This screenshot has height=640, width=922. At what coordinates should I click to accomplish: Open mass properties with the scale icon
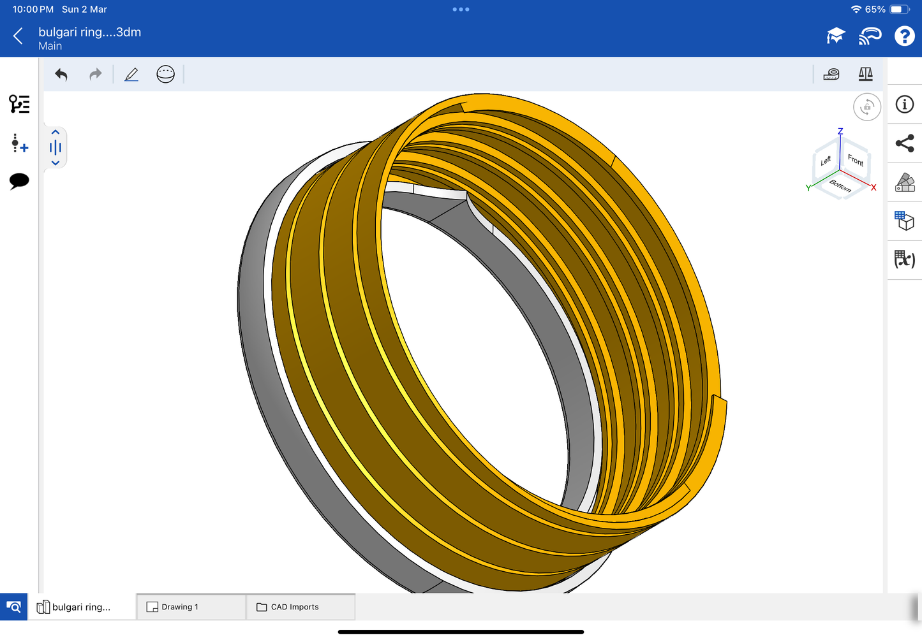[865, 74]
